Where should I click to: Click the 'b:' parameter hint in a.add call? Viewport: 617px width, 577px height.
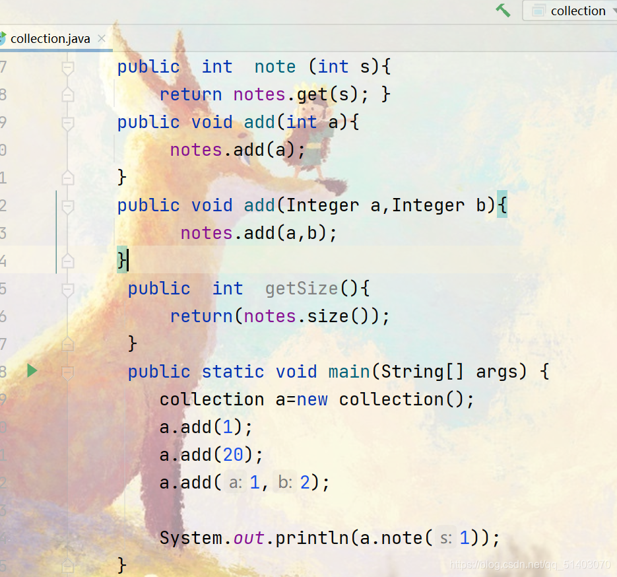coord(285,483)
